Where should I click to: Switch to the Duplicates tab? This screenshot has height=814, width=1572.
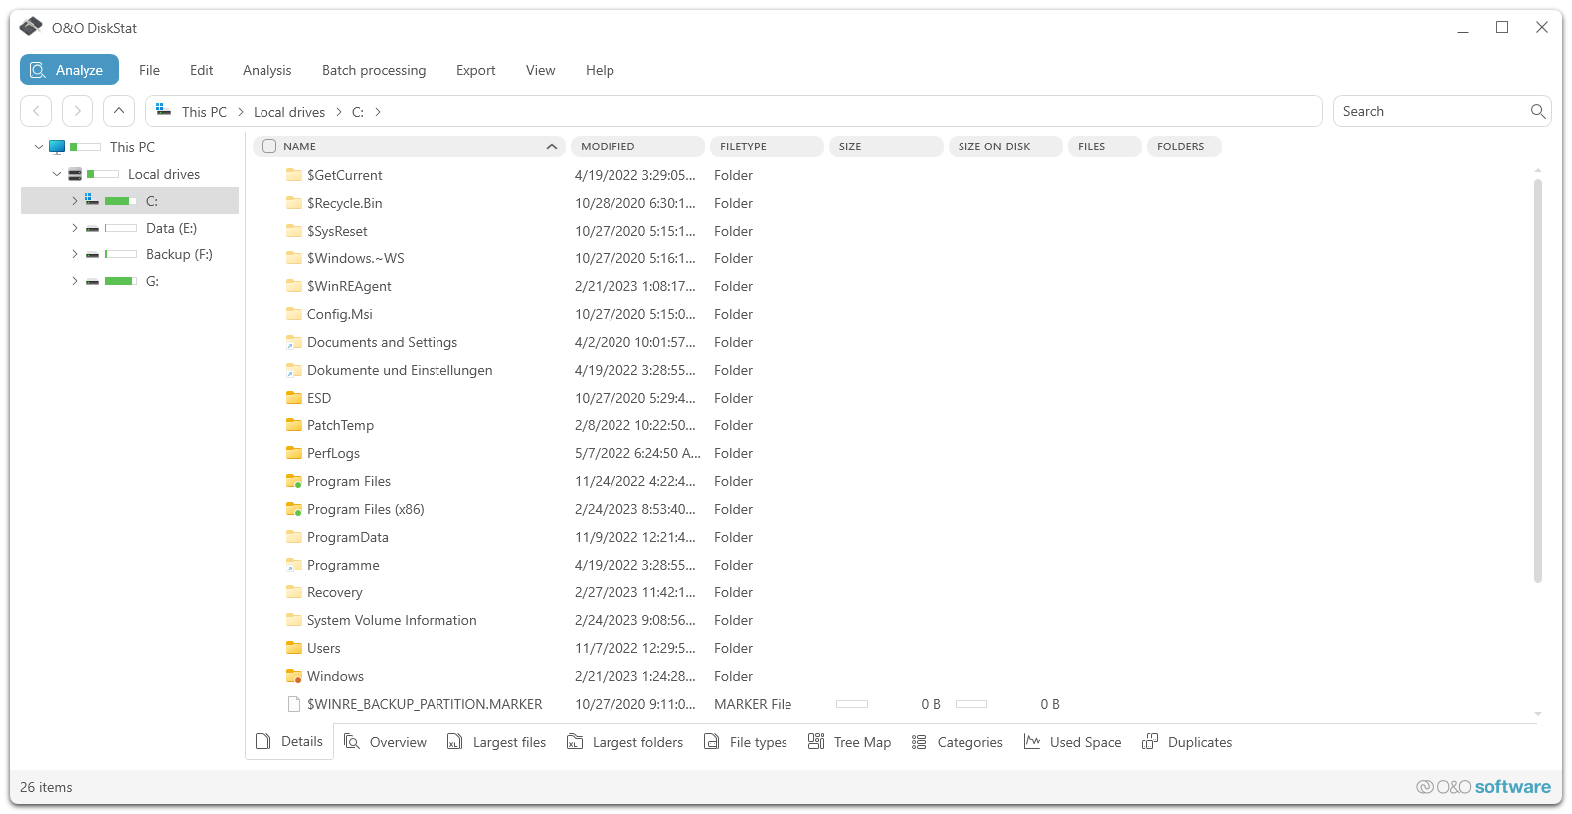(x=1187, y=742)
